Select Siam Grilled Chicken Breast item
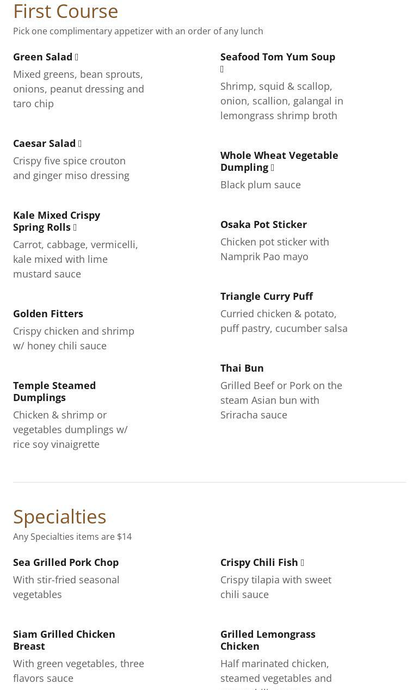 [64, 640]
